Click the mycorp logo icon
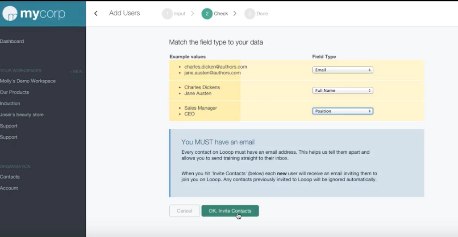 [10, 13]
